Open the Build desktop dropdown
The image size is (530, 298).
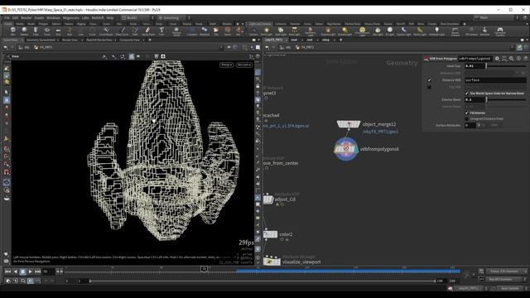click(138, 17)
